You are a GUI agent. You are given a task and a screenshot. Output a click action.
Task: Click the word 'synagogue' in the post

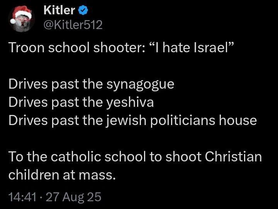[140, 85]
